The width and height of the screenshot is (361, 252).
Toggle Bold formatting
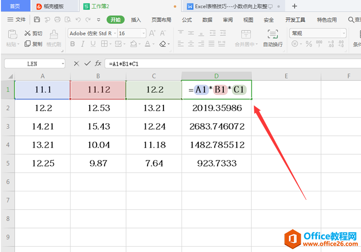pos(72,44)
